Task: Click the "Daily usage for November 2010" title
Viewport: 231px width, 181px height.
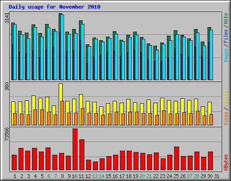Action: click(55, 7)
